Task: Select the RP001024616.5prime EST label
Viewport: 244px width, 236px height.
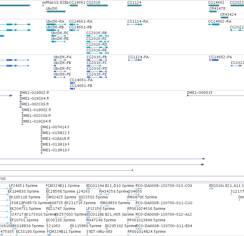Action: click(146, 209)
